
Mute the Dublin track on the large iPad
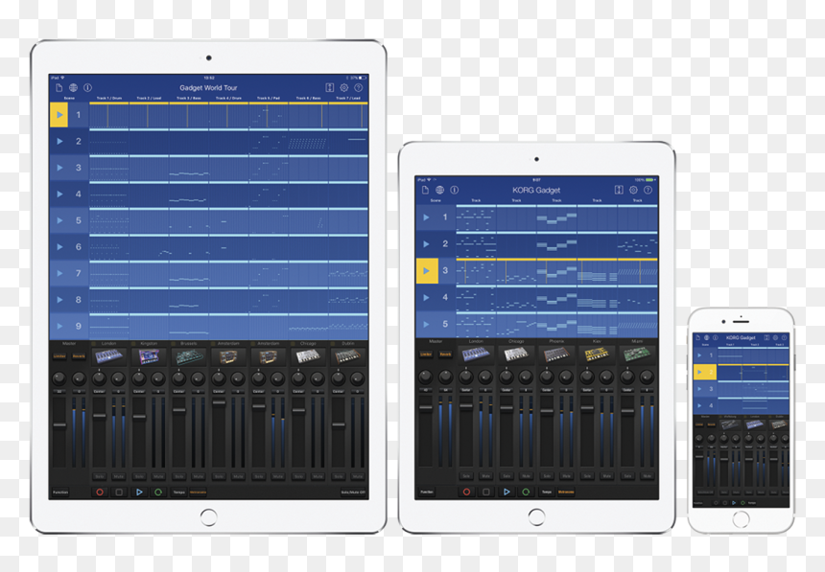pos(358,477)
